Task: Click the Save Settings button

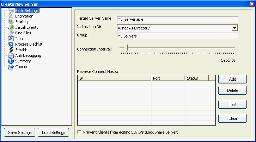Action: (x=20, y=132)
